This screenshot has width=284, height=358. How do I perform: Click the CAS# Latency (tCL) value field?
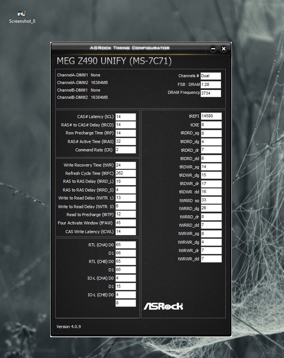point(126,117)
